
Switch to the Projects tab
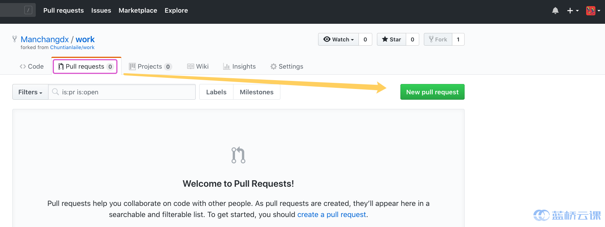click(x=150, y=66)
